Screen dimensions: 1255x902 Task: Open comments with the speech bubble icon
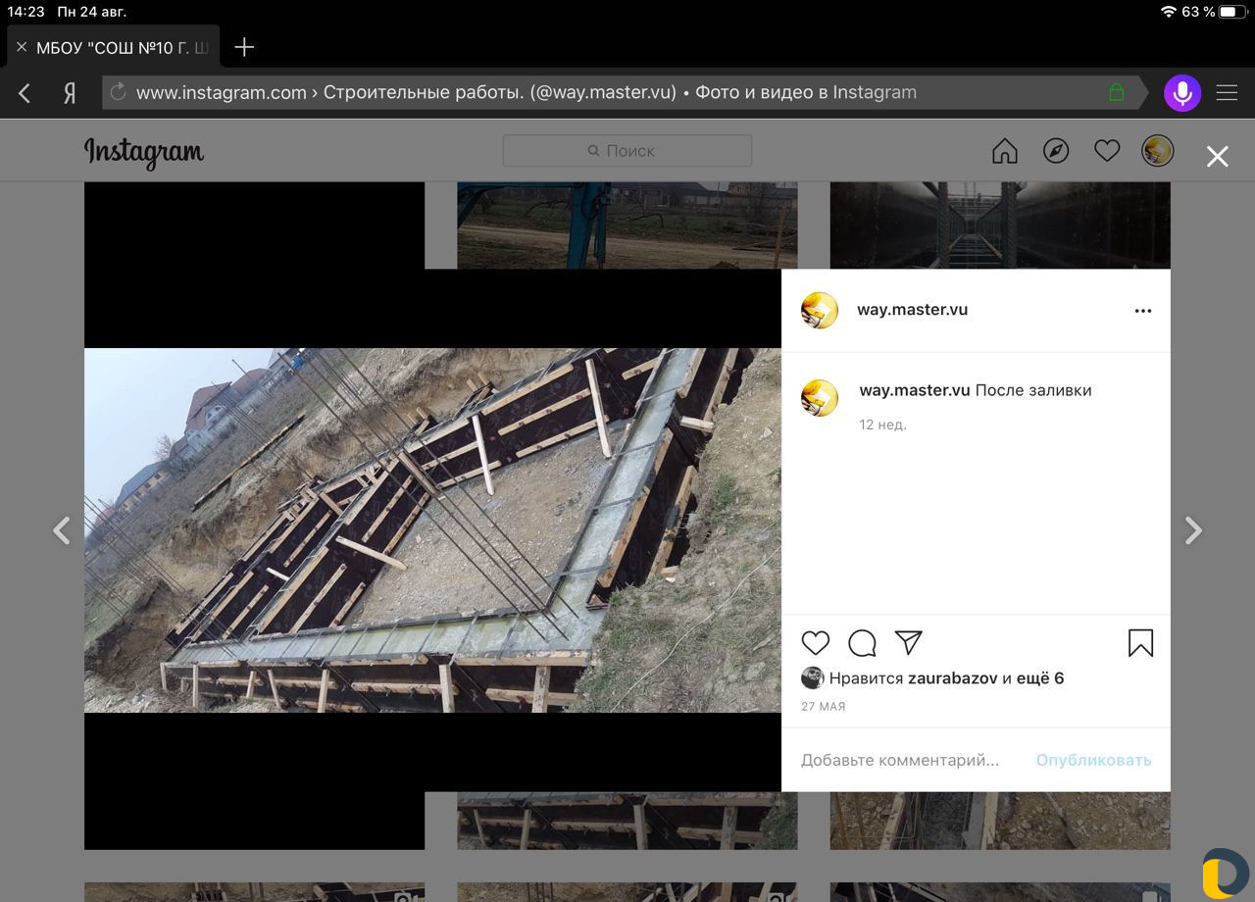point(862,643)
